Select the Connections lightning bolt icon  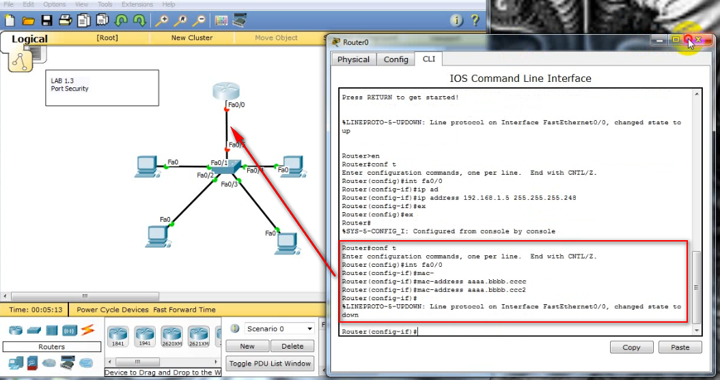pyautogui.click(x=87, y=330)
